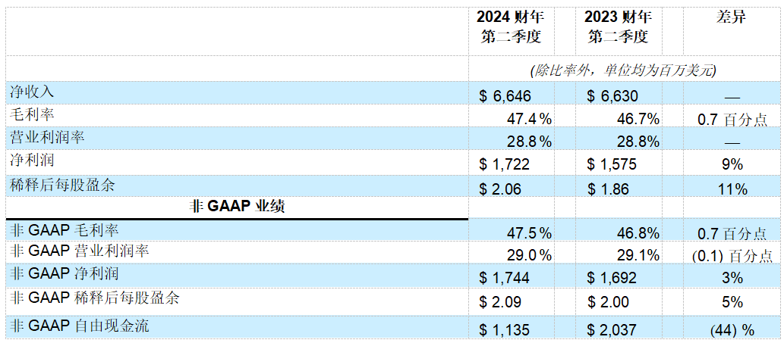
Task: Click the 2024 财年第二季度 column header
Action: pyautogui.click(x=512, y=27)
